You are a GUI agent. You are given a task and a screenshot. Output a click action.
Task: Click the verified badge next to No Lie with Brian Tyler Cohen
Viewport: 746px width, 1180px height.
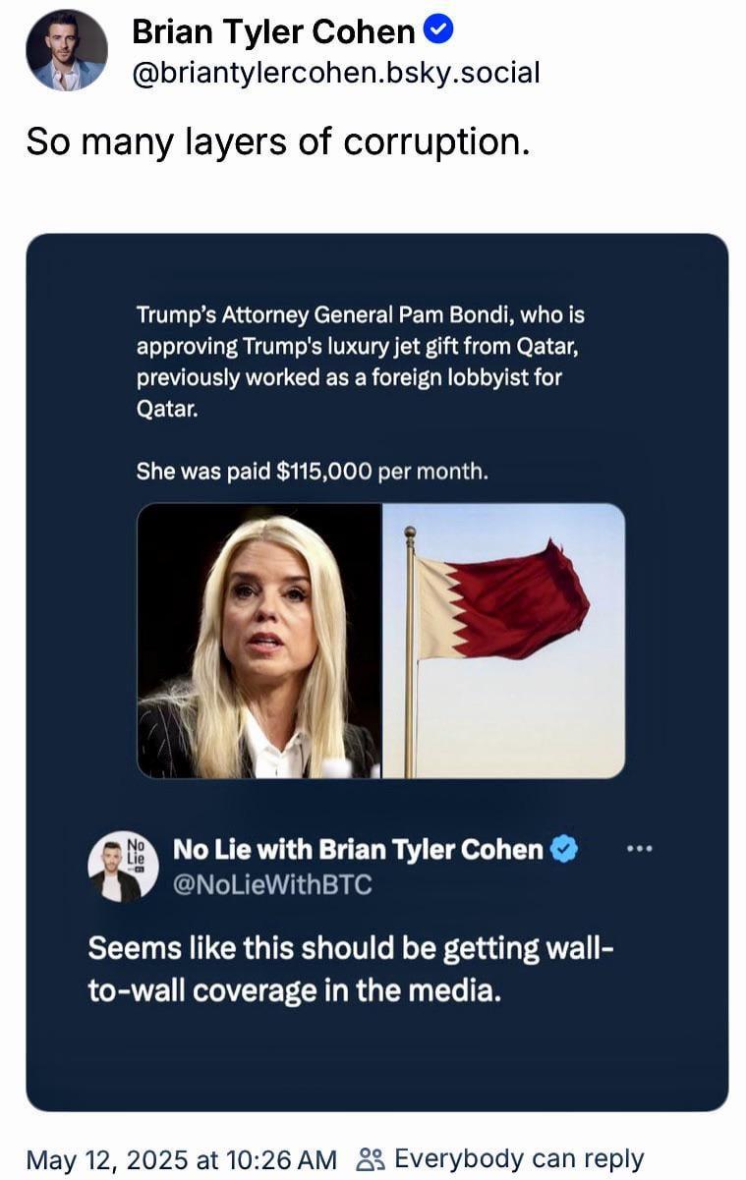pyautogui.click(x=564, y=849)
